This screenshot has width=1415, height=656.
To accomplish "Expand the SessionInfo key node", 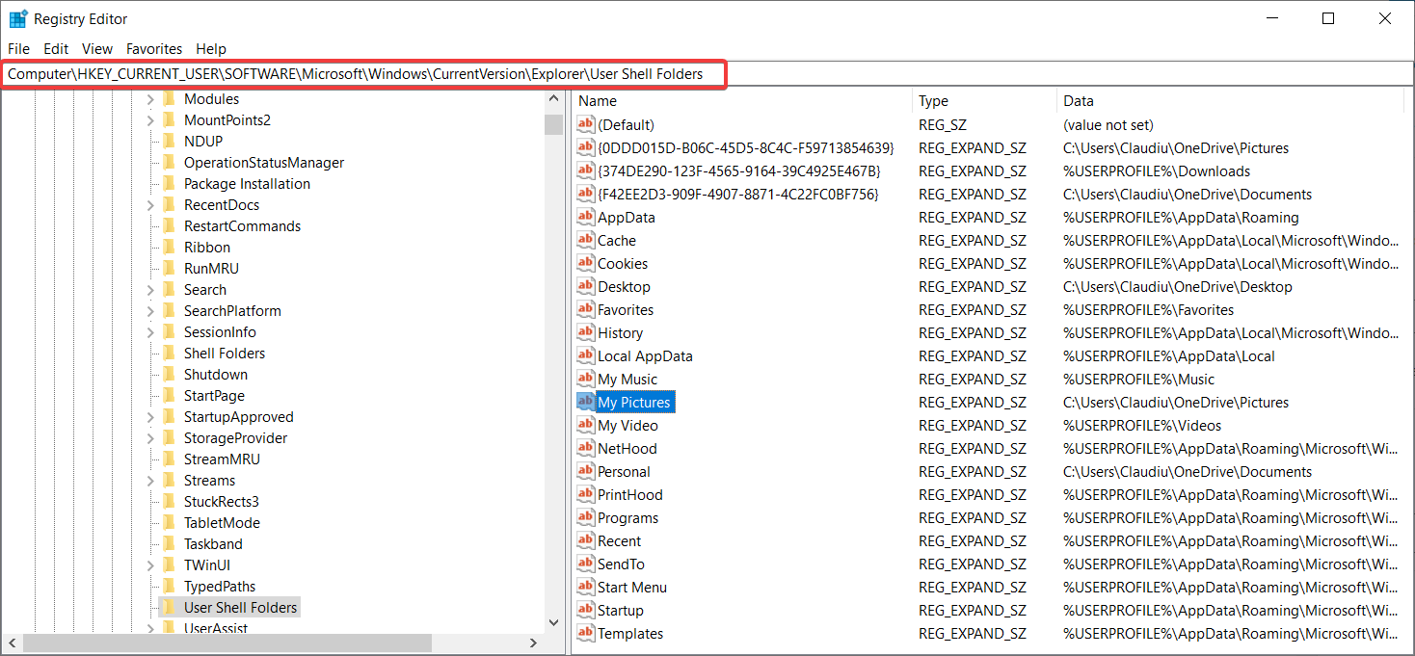I will point(150,332).
